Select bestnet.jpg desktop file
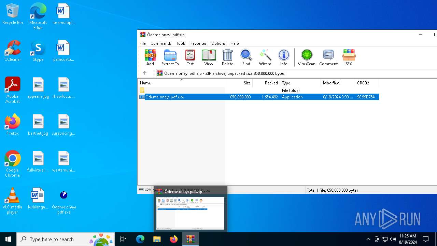Viewport: 437px width, 246px height. coord(38,125)
